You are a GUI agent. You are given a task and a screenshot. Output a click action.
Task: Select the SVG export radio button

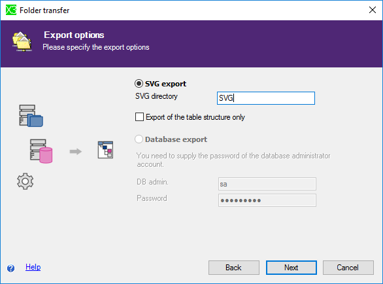[x=139, y=84]
